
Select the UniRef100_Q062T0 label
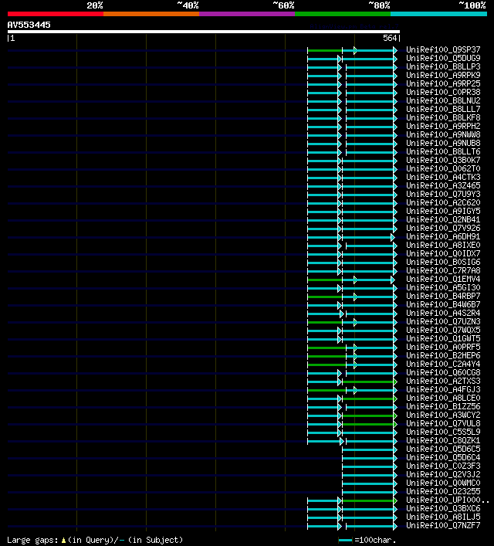[x=443, y=168]
